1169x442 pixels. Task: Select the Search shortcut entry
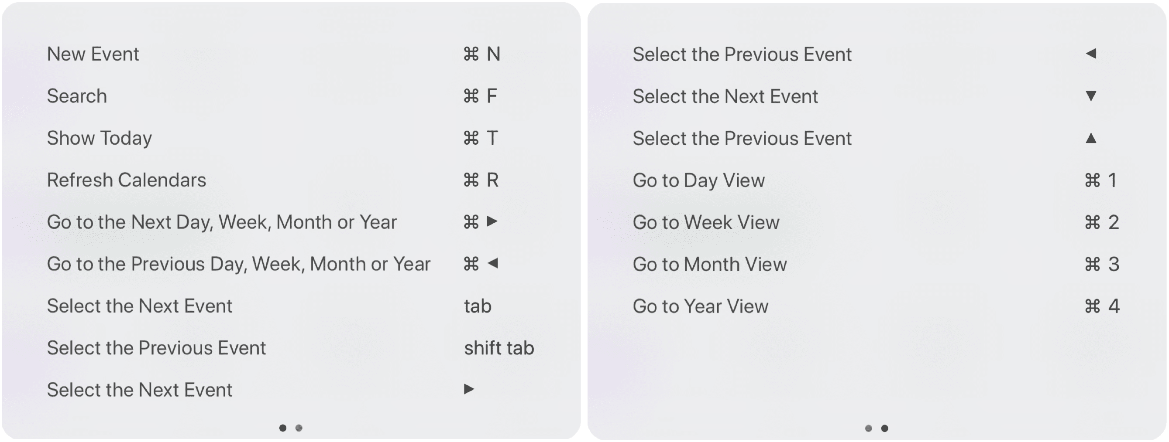click(77, 96)
